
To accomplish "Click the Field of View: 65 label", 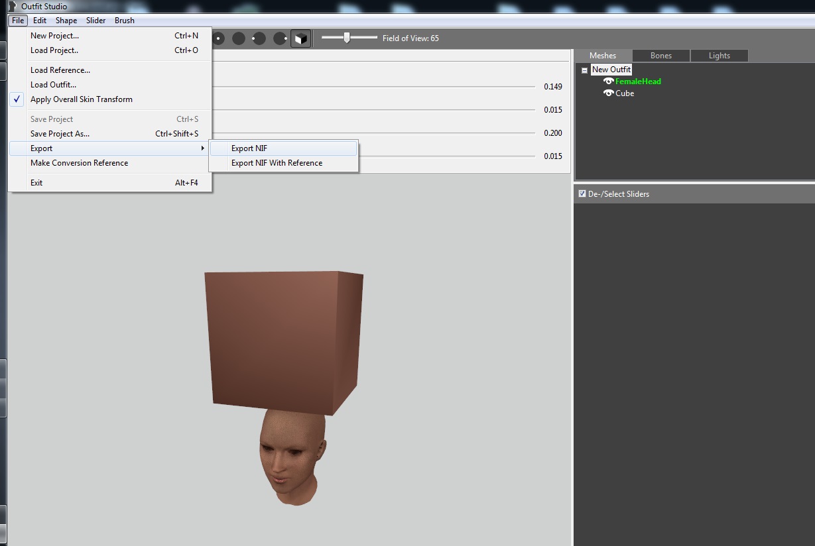I will (x=410, y=38).
